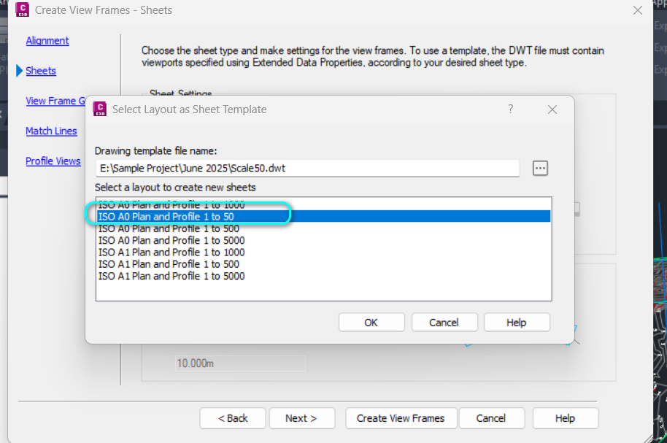The width and height of the screenshot is (667, 443).
Task: Click the Civil 3D icon in Select Layout title bar
Action: tap(100, 109)
